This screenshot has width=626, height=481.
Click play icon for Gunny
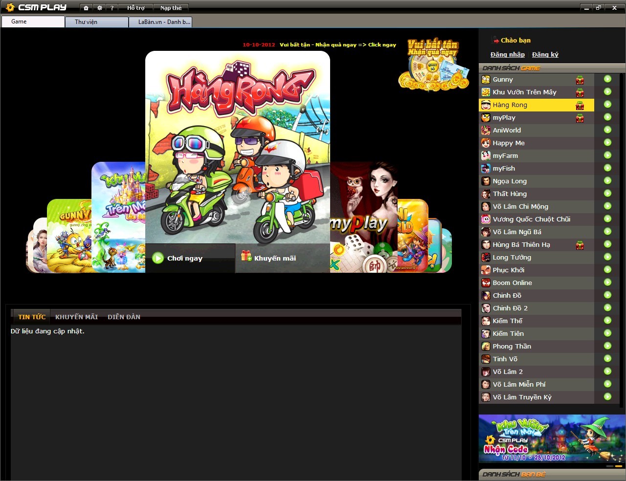607,79
